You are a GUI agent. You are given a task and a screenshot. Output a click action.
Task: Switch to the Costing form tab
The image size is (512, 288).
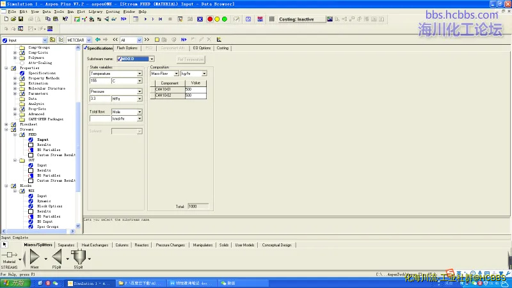(x=223, y=48)
